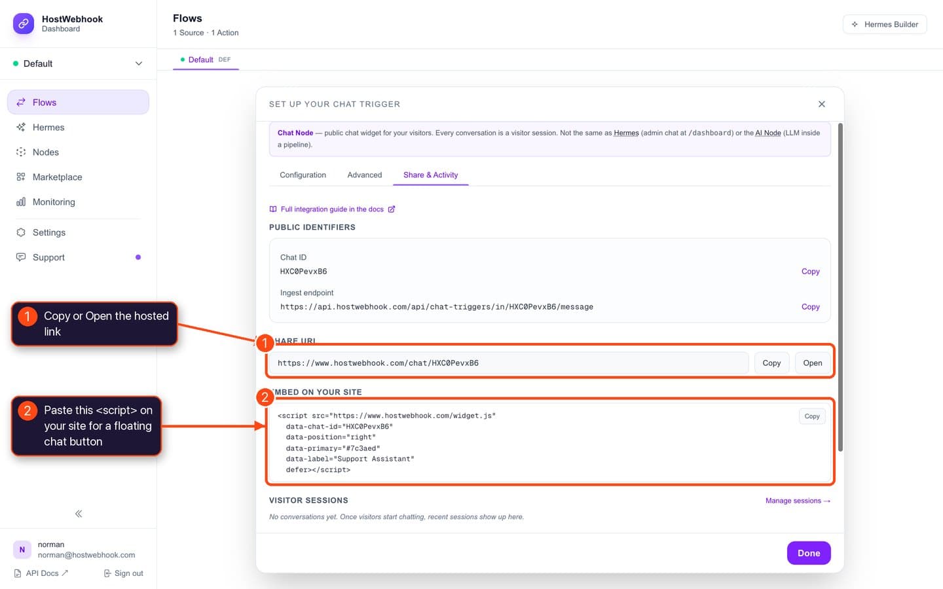This screenshot has width=943, height=589.
Task: Click the dialog vertical scrollbar
Action: [840, 287]
